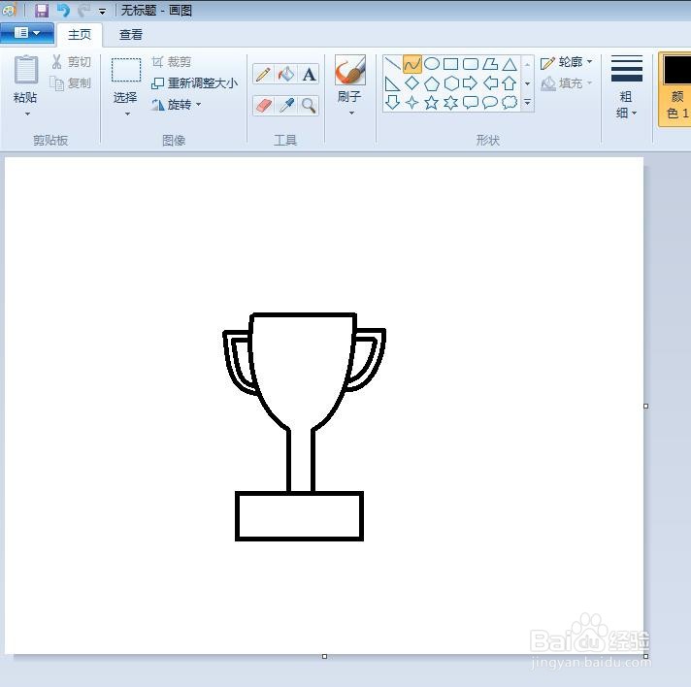
Task: Switch to the Home (主页) tab
Action: pyautogui.click(x=80, y=34)
